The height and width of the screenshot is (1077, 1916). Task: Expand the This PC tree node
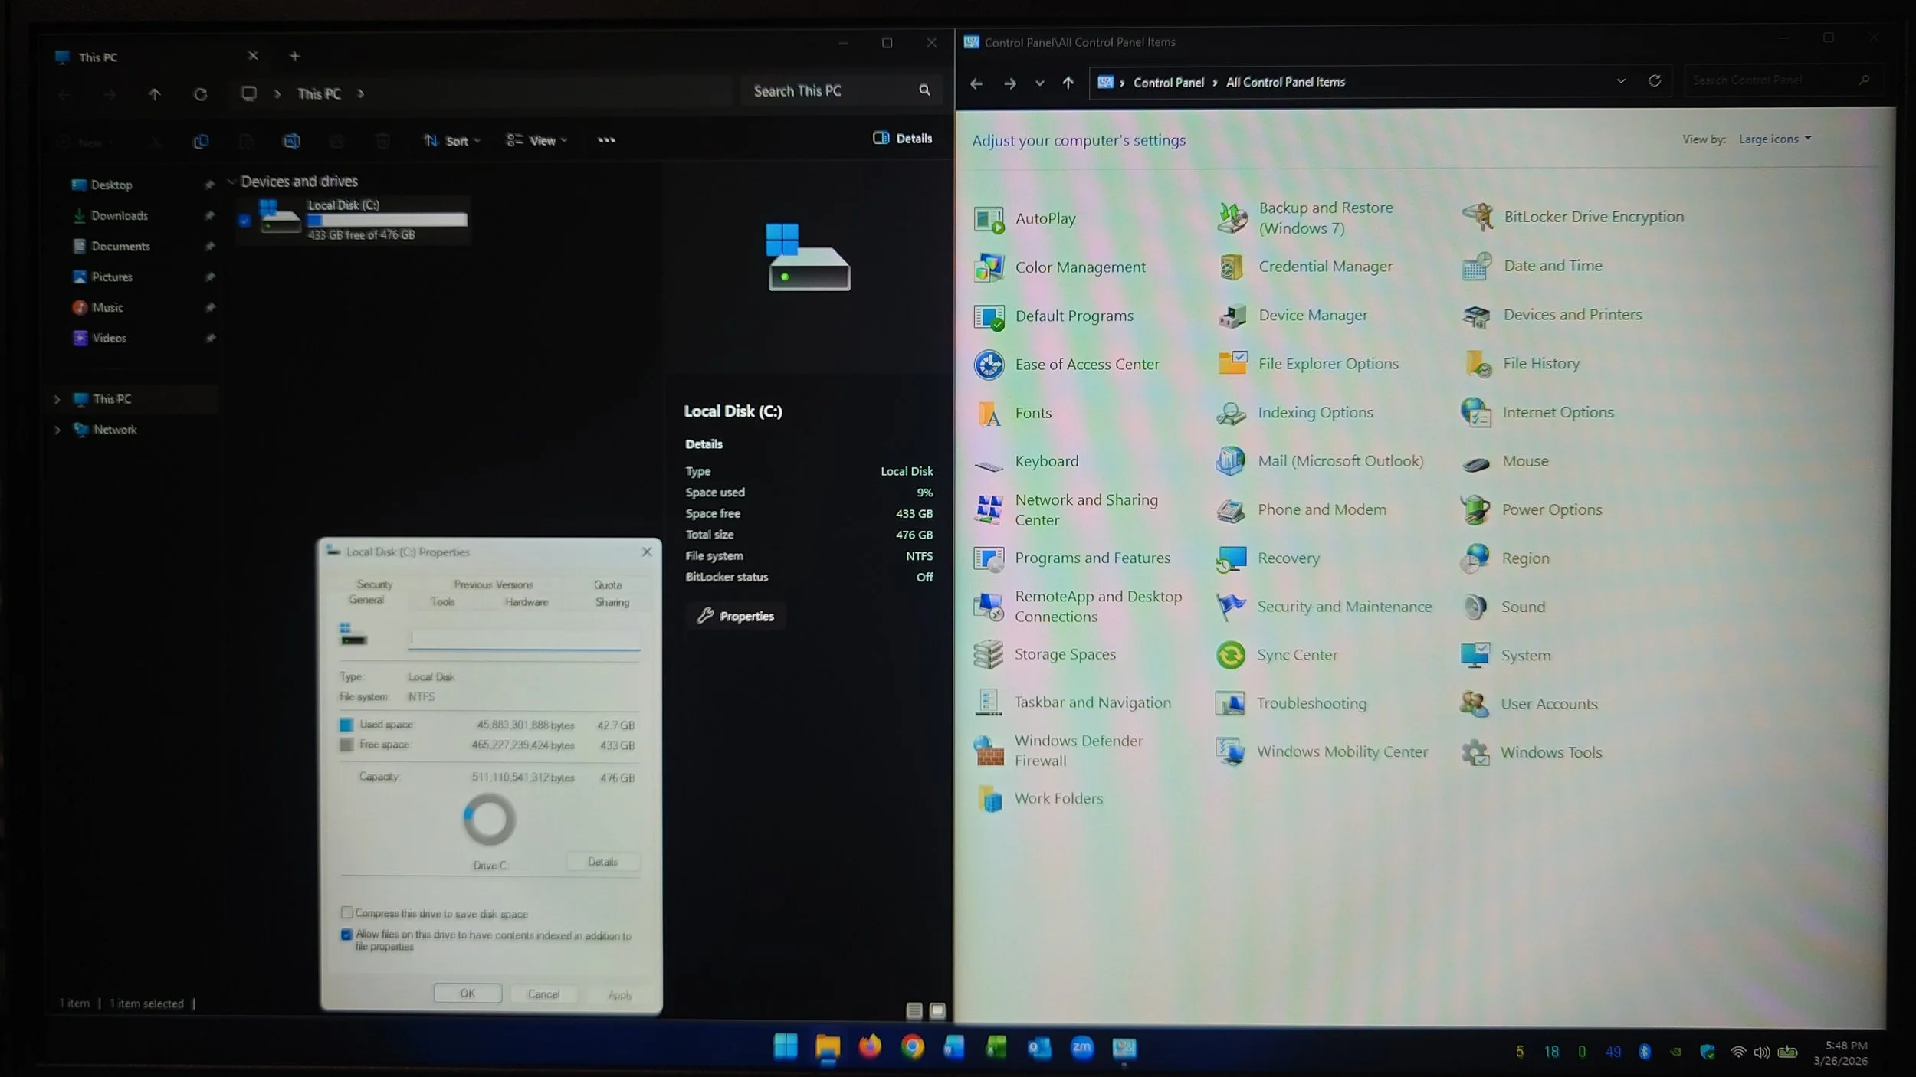[x=57, y=399]
